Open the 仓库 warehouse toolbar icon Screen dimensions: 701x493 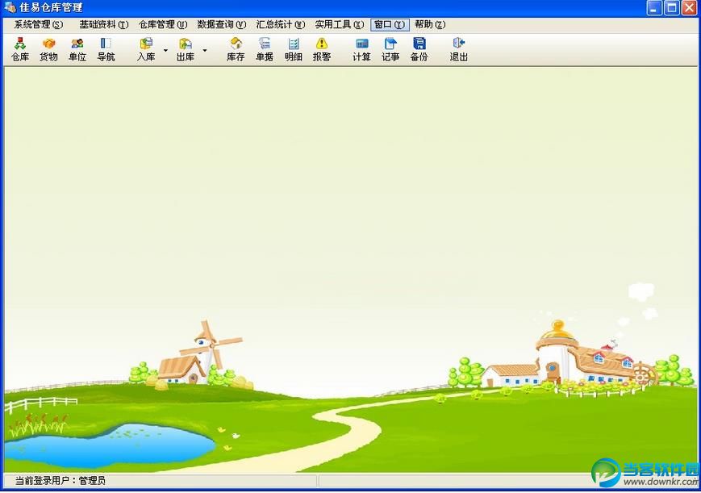click(20, 49)
